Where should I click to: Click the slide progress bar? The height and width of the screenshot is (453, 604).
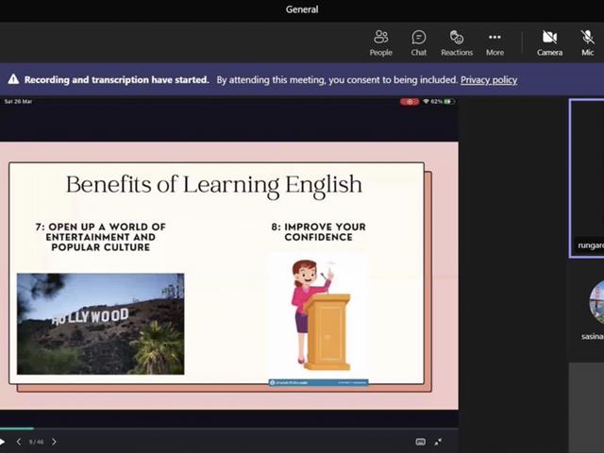229,428
